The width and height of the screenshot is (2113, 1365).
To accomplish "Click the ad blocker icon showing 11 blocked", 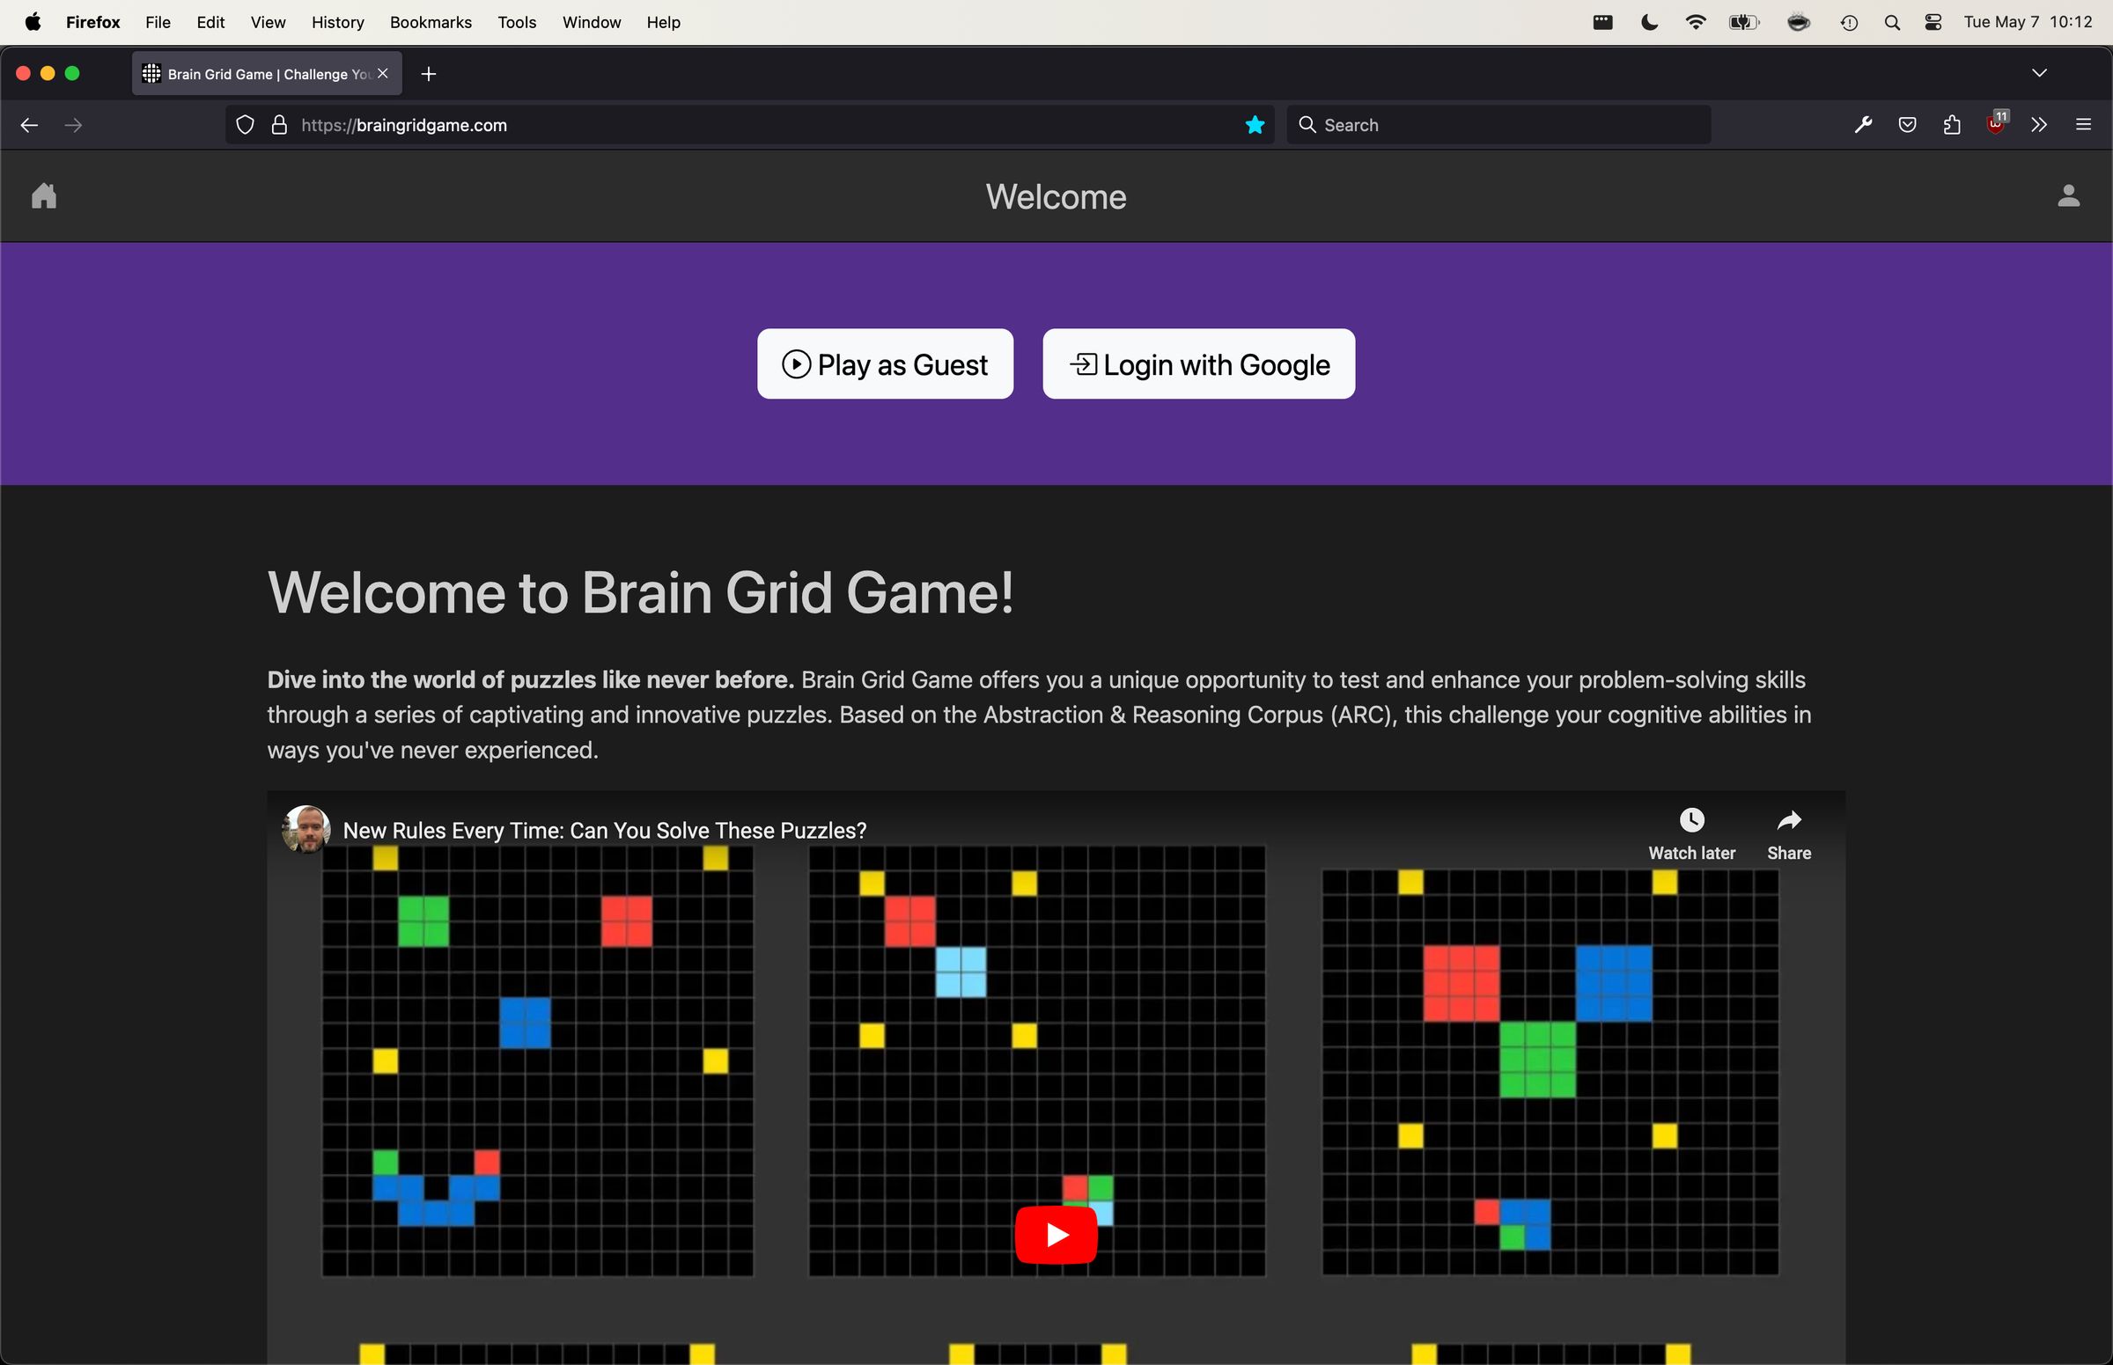I will pos(1995,124).
